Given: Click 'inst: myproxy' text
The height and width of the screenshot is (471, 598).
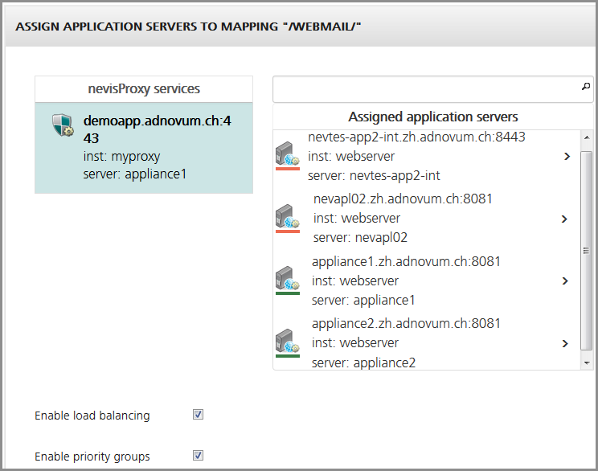Looking at the screenshot, I should (x=121, y=157).
